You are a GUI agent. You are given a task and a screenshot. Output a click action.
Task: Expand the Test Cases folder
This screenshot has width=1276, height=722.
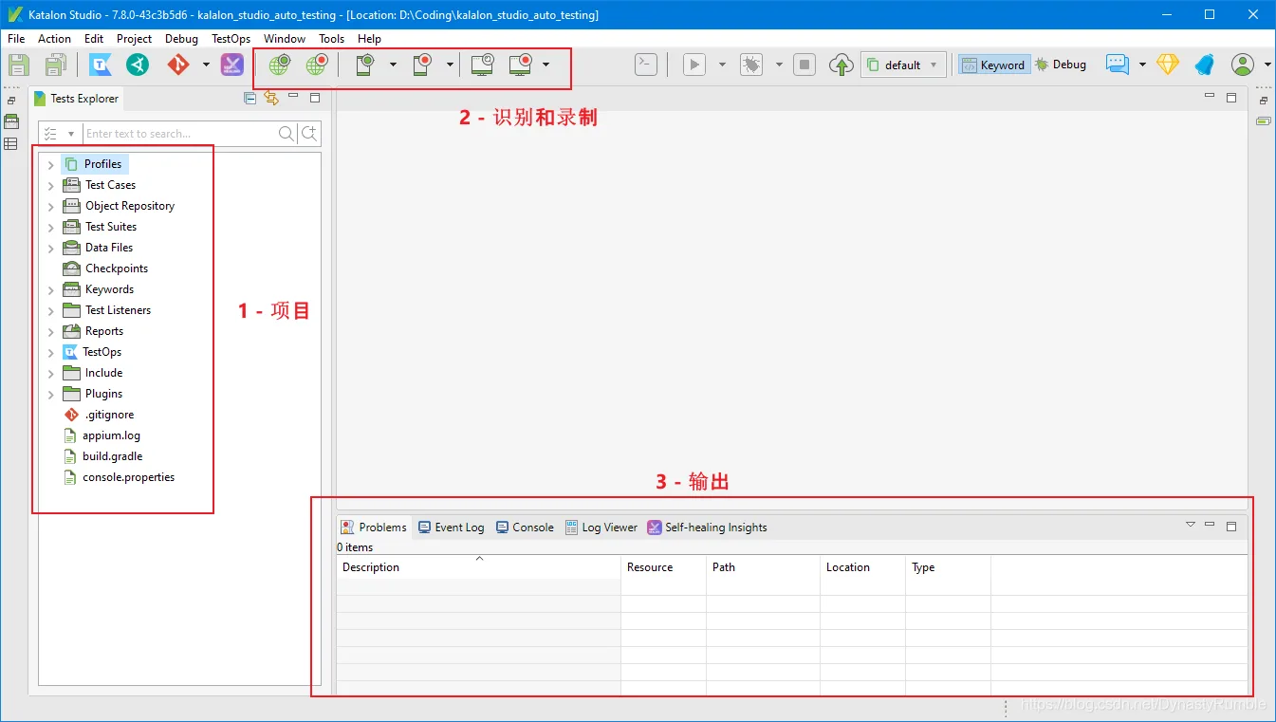51,185
